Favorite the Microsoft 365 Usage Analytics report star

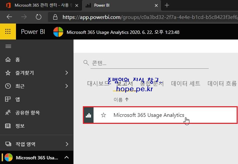tap(104, 115)
